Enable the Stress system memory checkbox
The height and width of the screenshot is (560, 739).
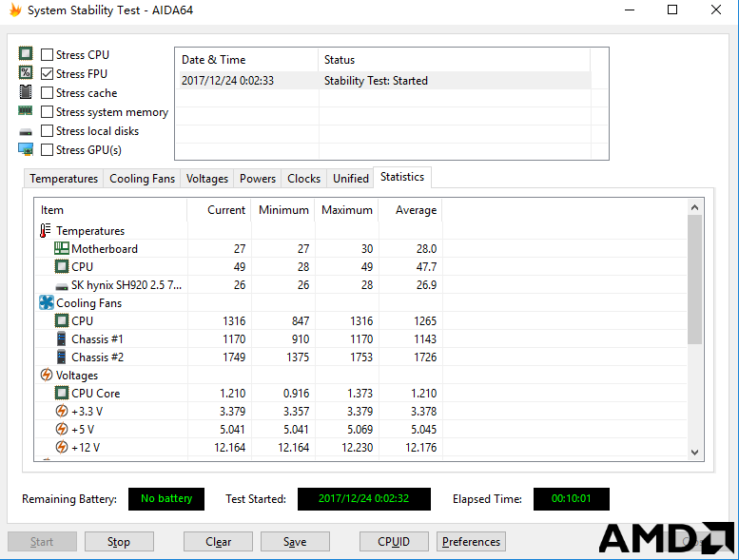tap(48, 111)
